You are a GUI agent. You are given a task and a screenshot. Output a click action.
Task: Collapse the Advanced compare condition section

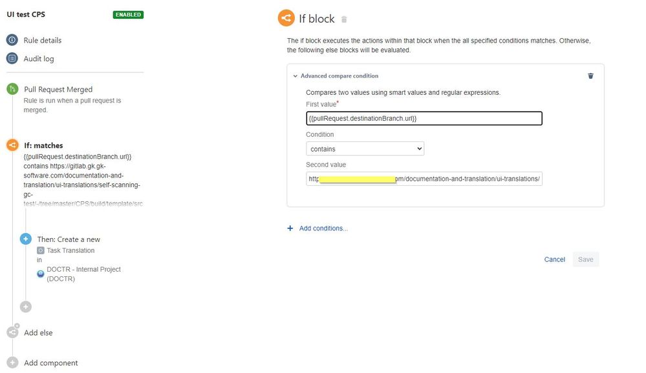[296, 76]
